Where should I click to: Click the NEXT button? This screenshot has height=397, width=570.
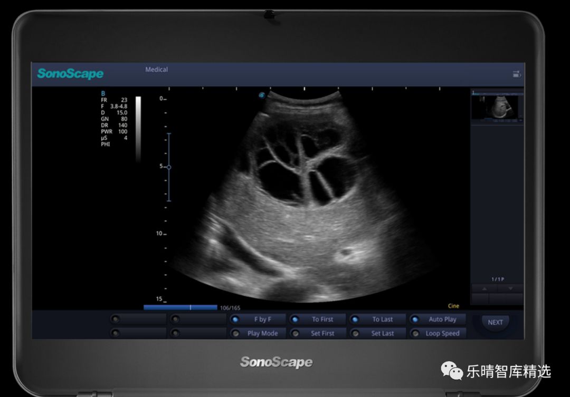pyautogui.click(x=495, y=322)
